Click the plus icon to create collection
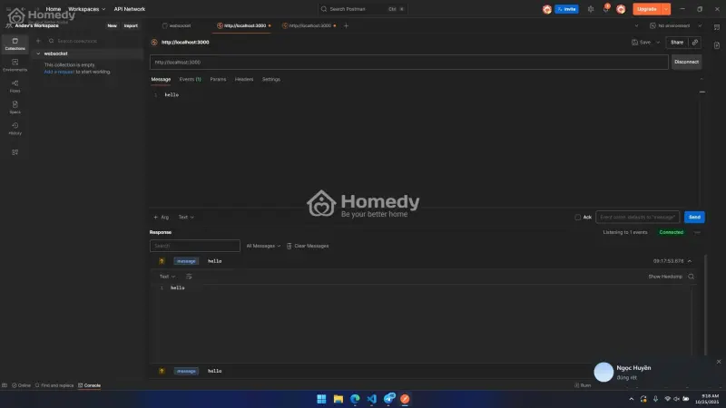 [x=38, y=41]
